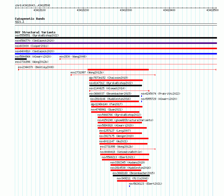Open nsv4150248 (gnomADStructuralVariants) label

pyautogui.click(x=125, y=120)
